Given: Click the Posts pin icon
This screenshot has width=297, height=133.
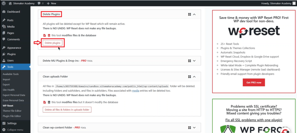Looking at the screenshot, I should [4, 20].
